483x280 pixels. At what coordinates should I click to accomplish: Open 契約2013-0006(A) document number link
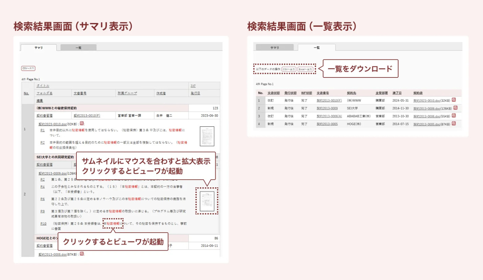tap(330, 116)
